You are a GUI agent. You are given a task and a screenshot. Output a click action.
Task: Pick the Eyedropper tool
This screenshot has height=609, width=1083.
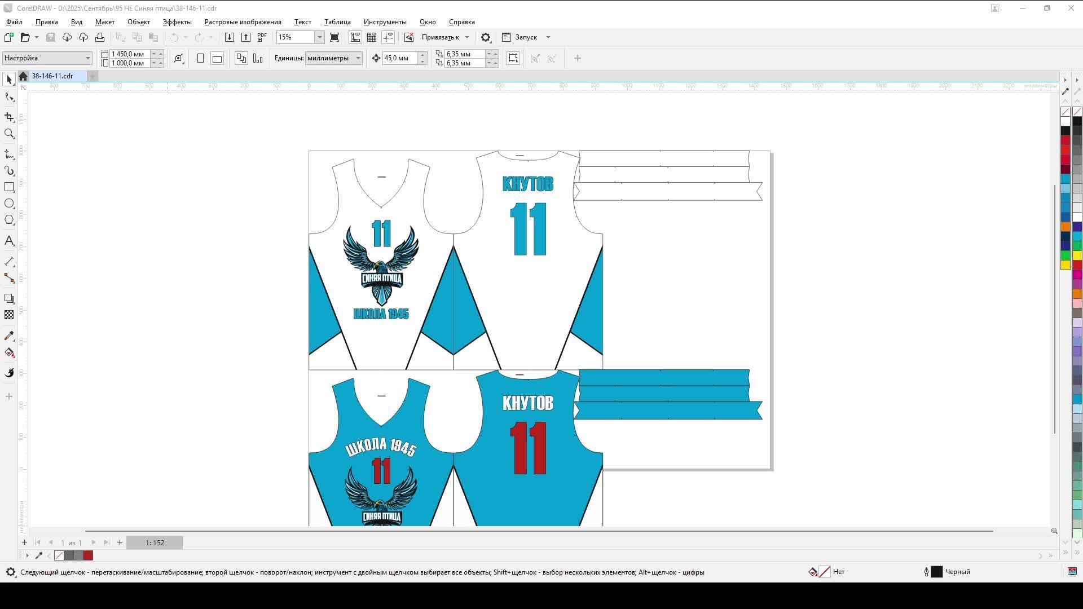9,336
